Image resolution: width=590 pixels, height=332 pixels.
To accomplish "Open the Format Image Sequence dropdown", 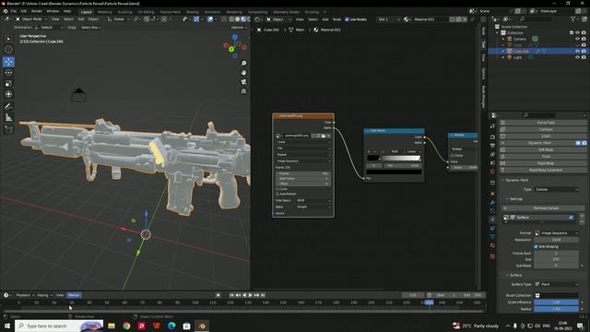I will point(556,233).
